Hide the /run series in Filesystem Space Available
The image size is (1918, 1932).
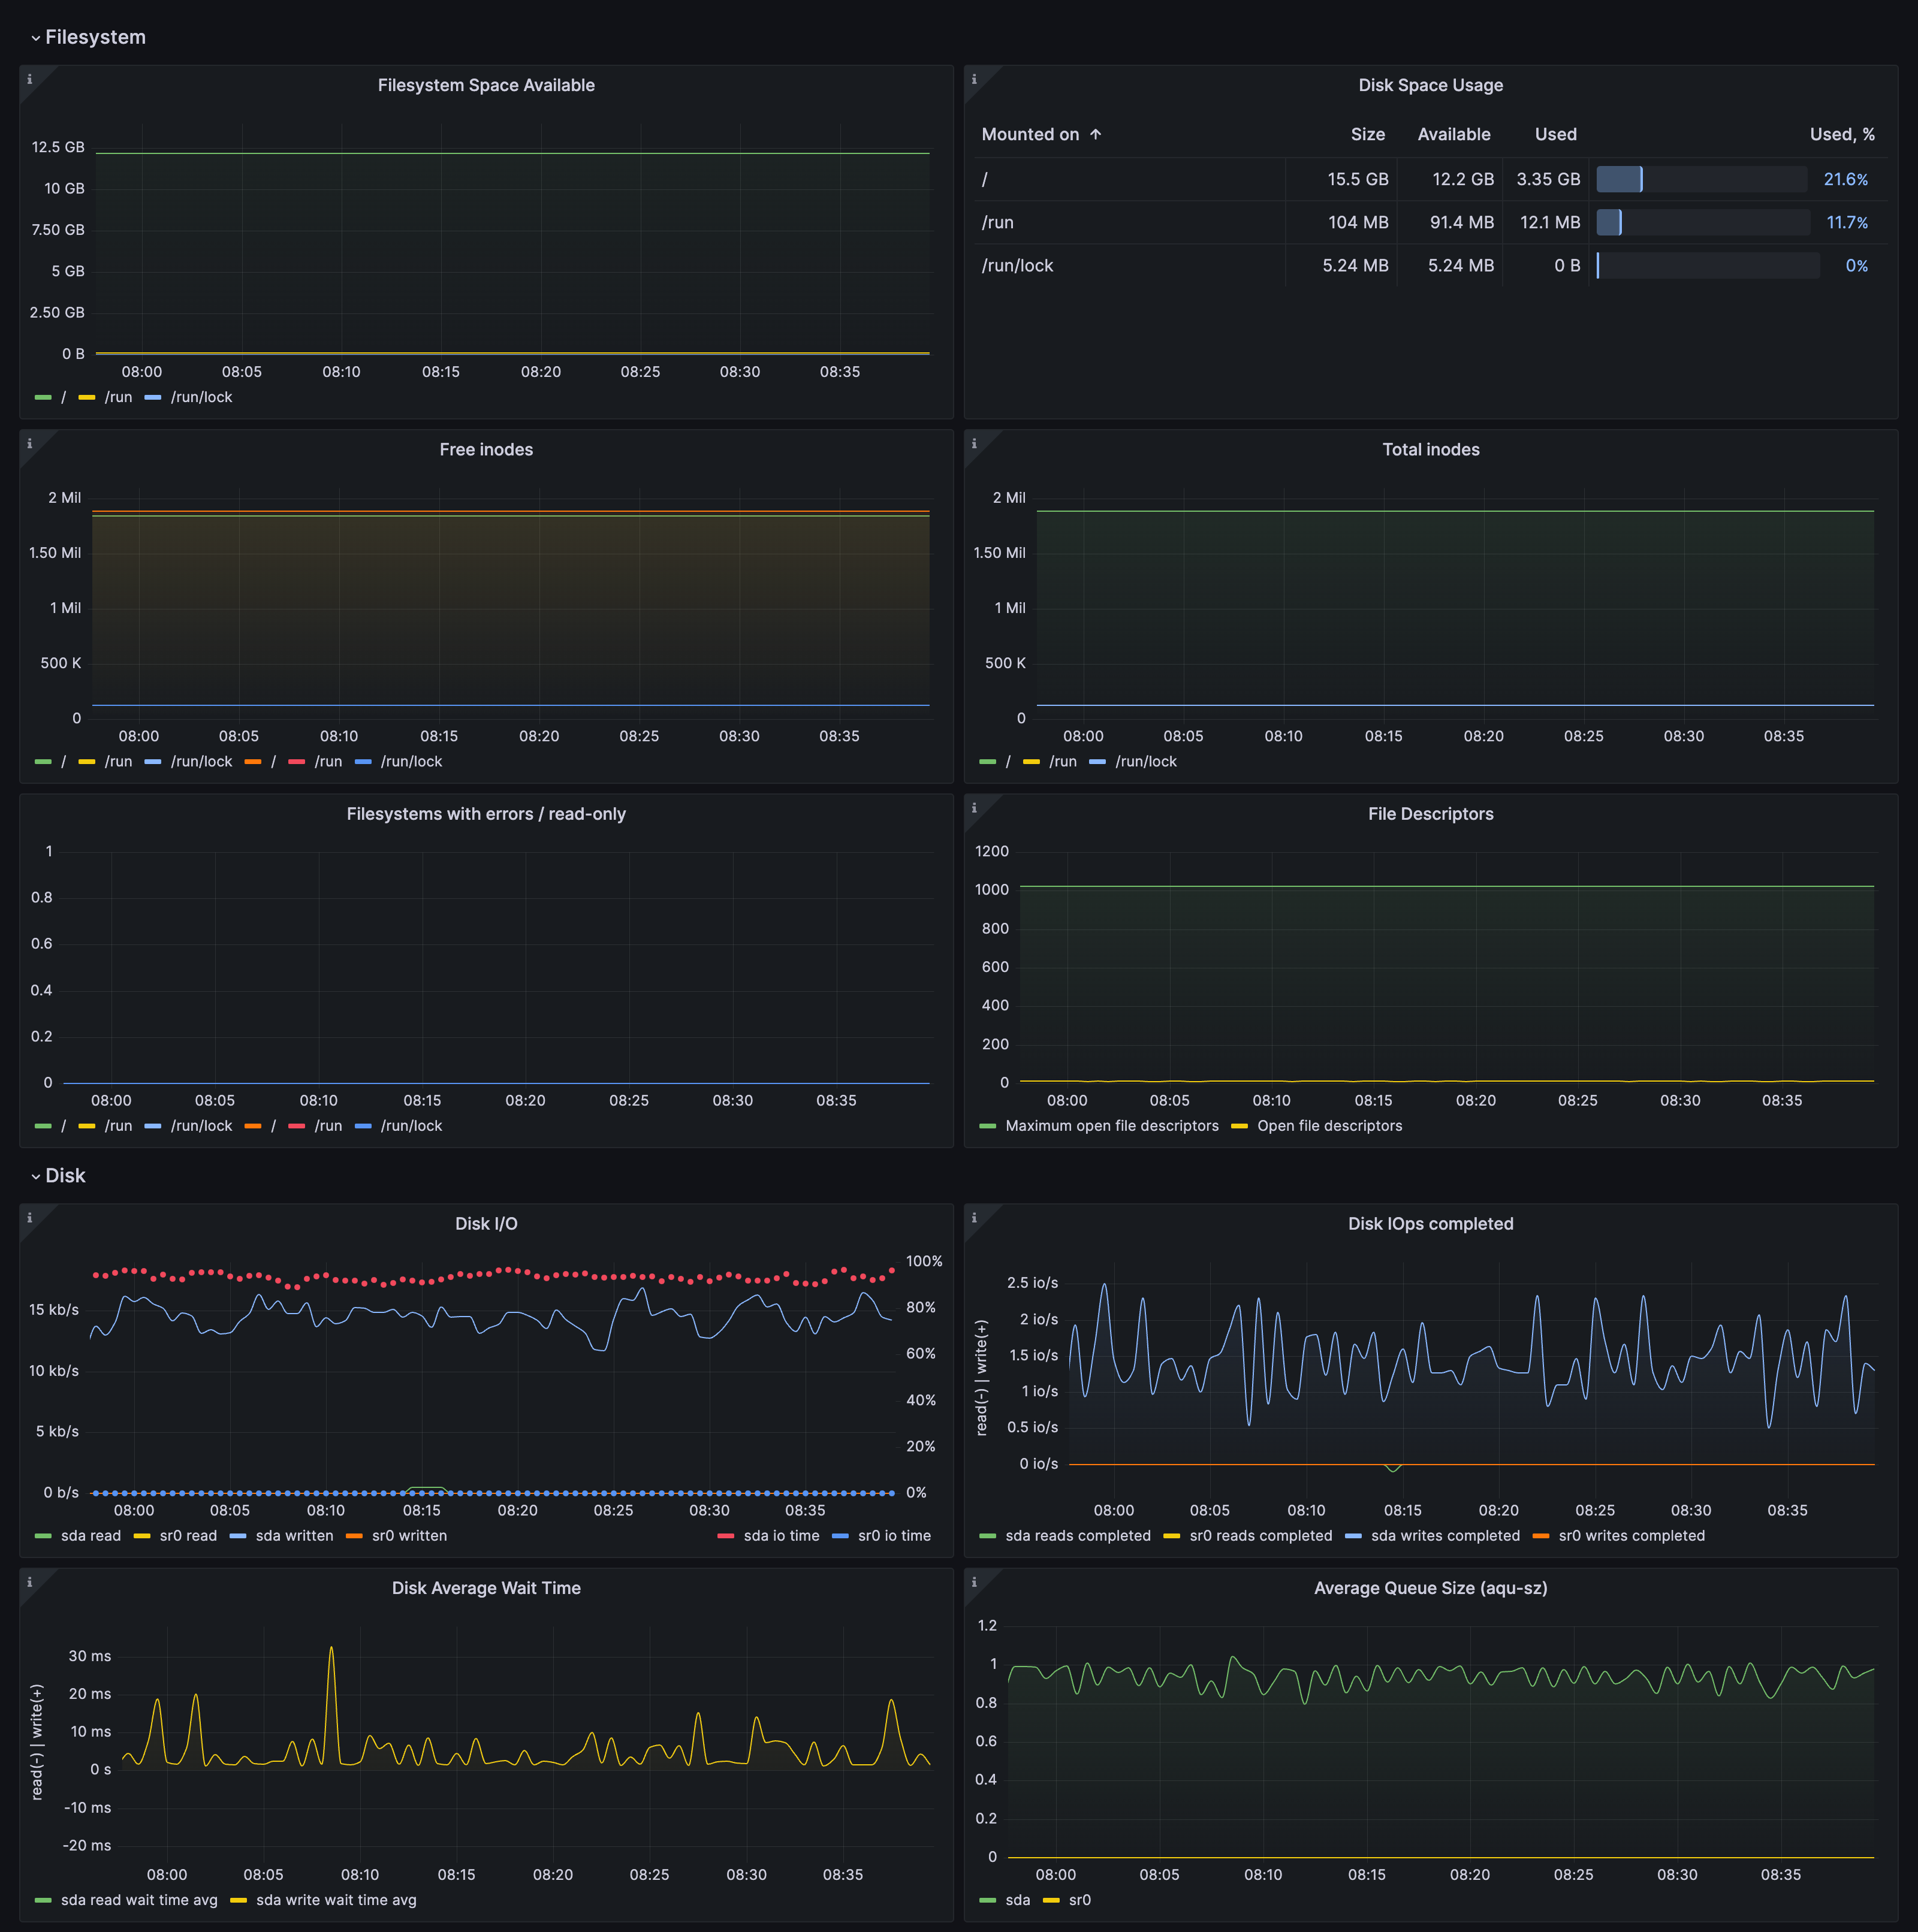[x=119, y=397]
